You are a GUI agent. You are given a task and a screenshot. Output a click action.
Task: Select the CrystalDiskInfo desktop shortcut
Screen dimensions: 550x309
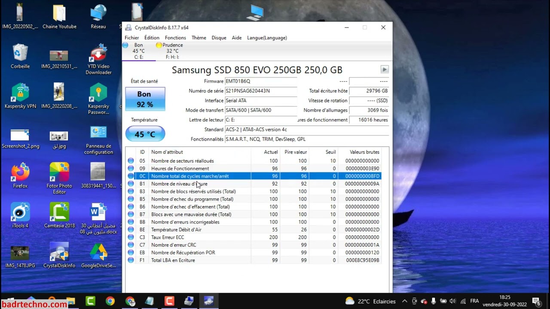click(x=59, y=255)
